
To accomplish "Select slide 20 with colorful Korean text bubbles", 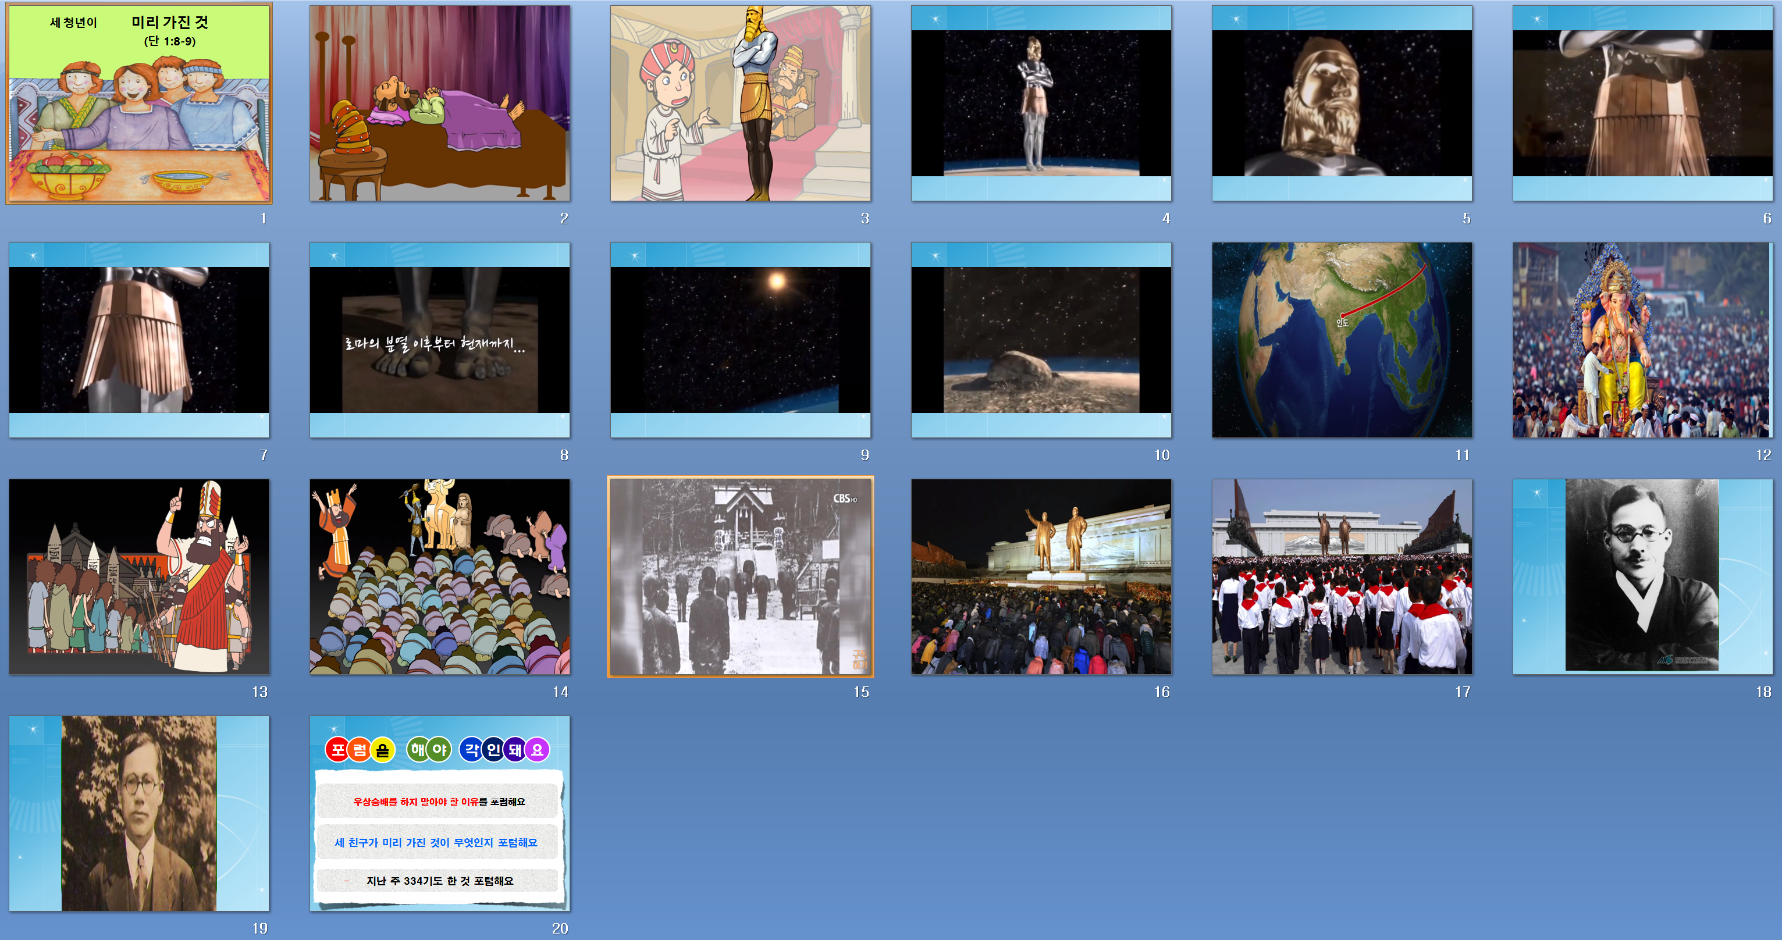I will coord(439,813).
